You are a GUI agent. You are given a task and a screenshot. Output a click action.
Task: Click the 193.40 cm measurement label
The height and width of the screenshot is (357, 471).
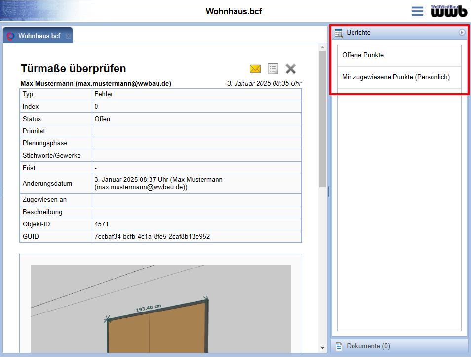[149, 308]
